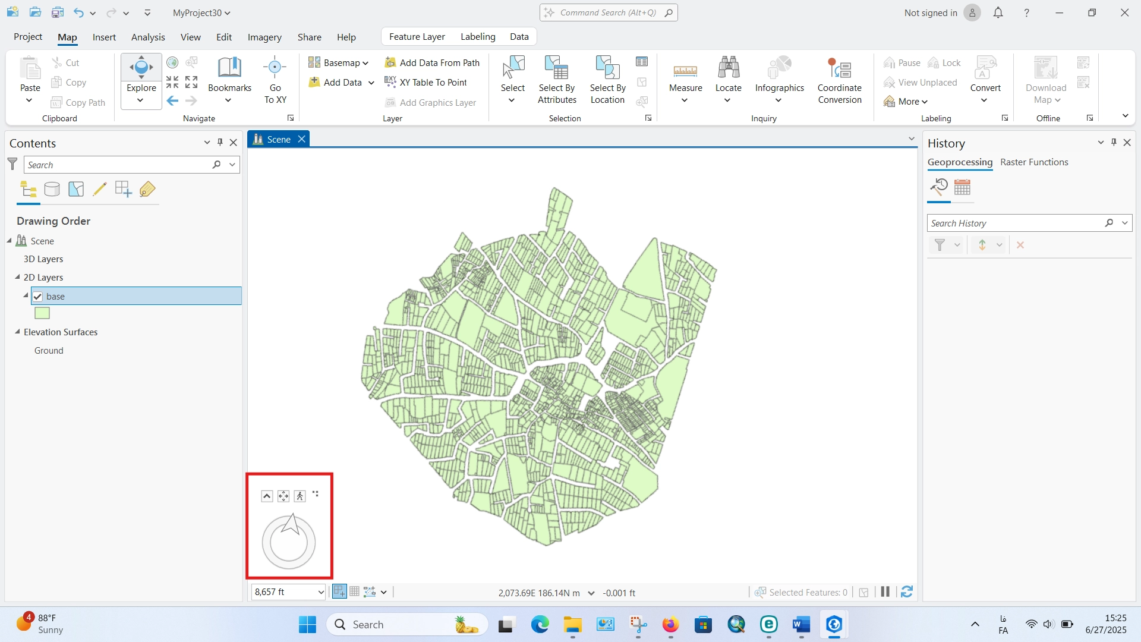
Task: Toggle sort order arrow in History pane
Action: (982, 245)
